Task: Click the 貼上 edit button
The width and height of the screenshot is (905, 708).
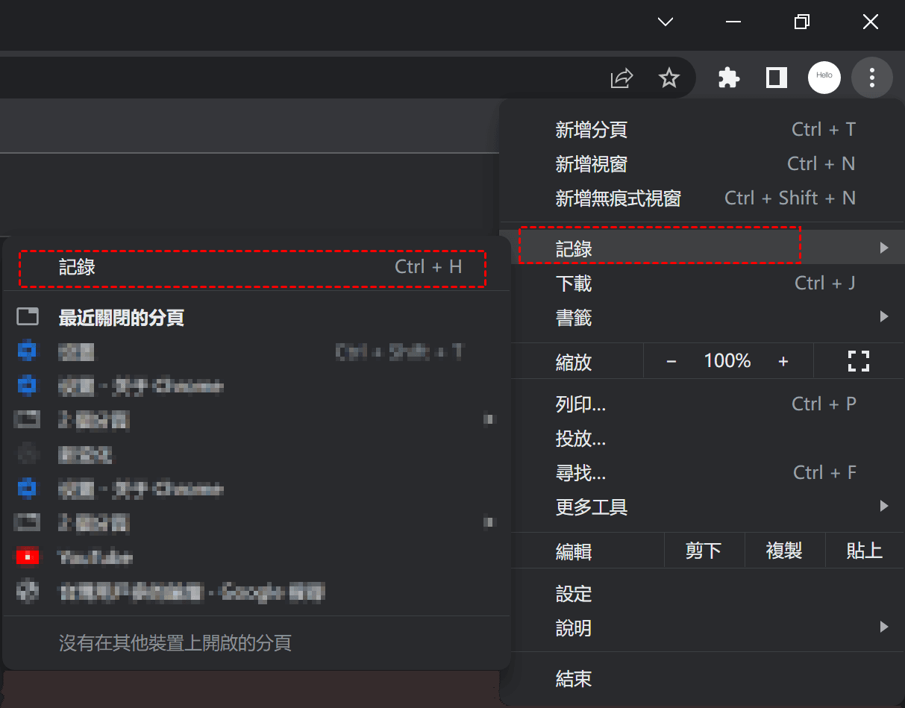Action: 865,551
